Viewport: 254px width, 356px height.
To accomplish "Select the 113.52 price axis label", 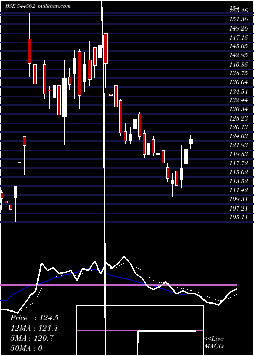I will 239,181.
